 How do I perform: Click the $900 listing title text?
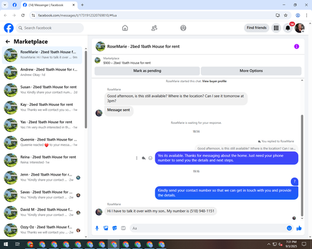127,63
